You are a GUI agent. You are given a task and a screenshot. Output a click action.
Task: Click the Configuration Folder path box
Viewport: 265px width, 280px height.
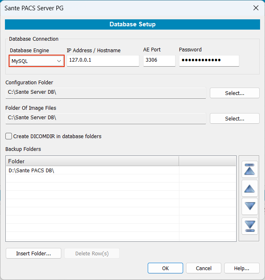(x=106, y=93)
